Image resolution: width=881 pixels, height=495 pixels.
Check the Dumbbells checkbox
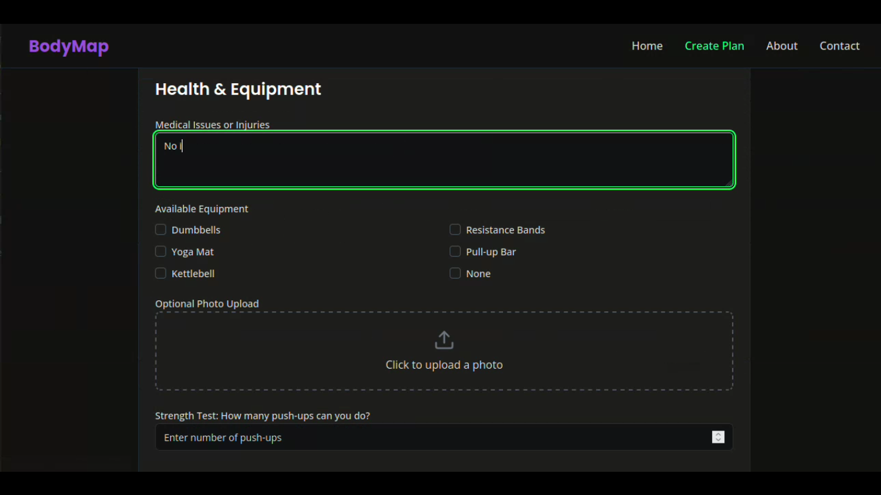coord(161,229)
